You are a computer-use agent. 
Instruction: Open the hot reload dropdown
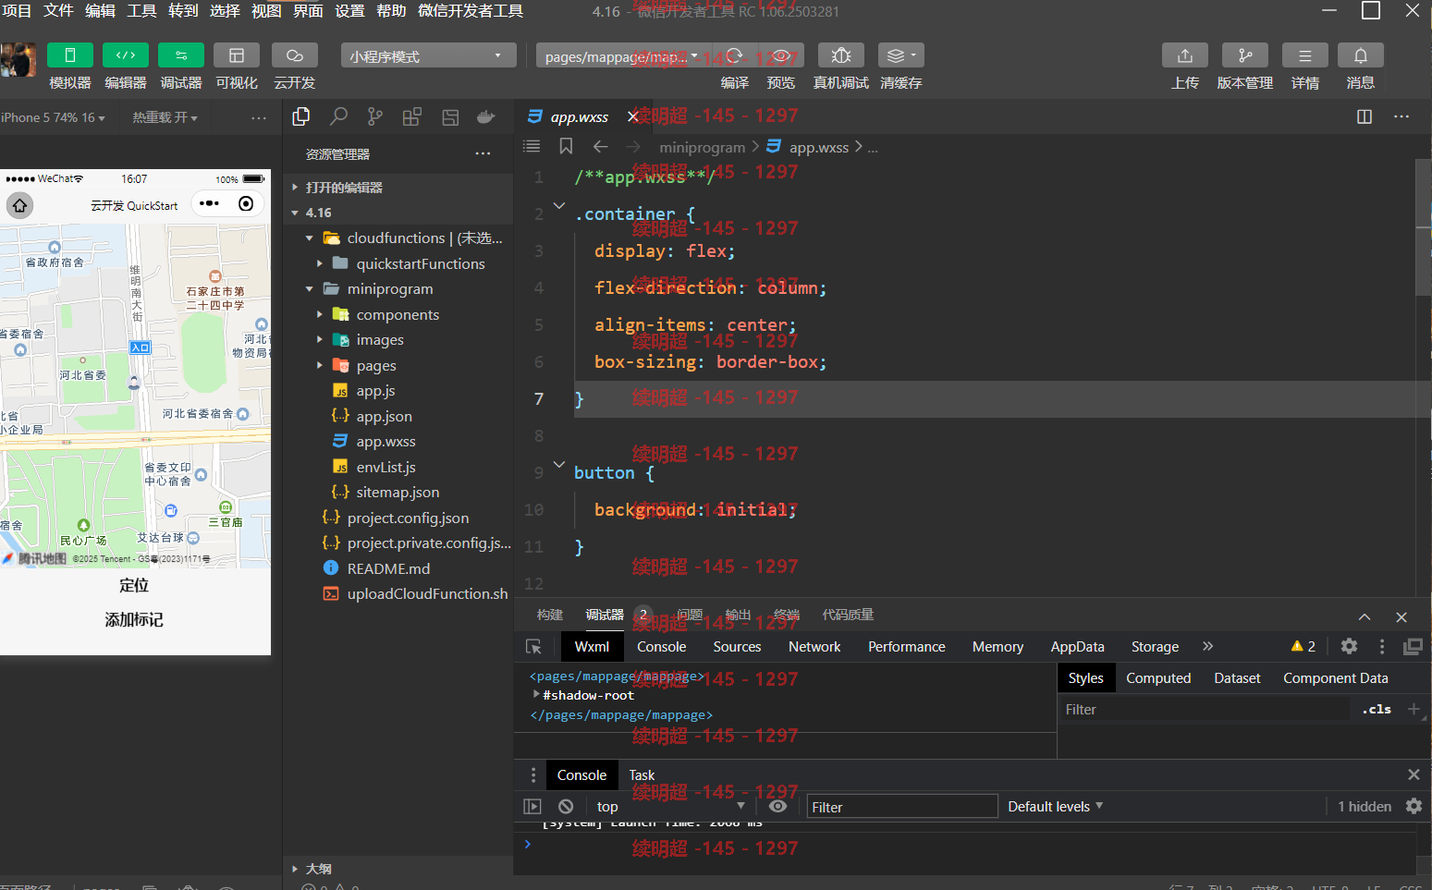click(165, 117)
